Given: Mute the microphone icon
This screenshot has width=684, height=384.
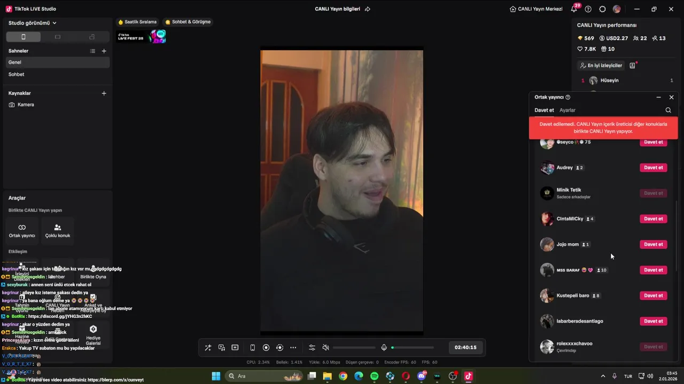Looking at the screenshot, I should [x=384, y=348].
